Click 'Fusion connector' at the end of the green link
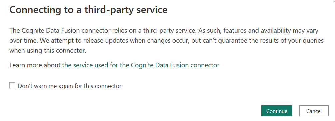The width and height of the screenshot is (335, 121). [x=195, y=65]
